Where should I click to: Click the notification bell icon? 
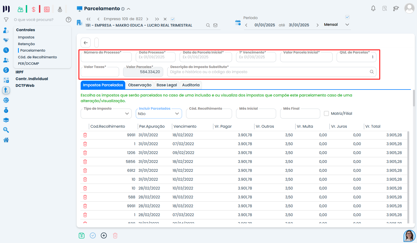tap(373, 8)
